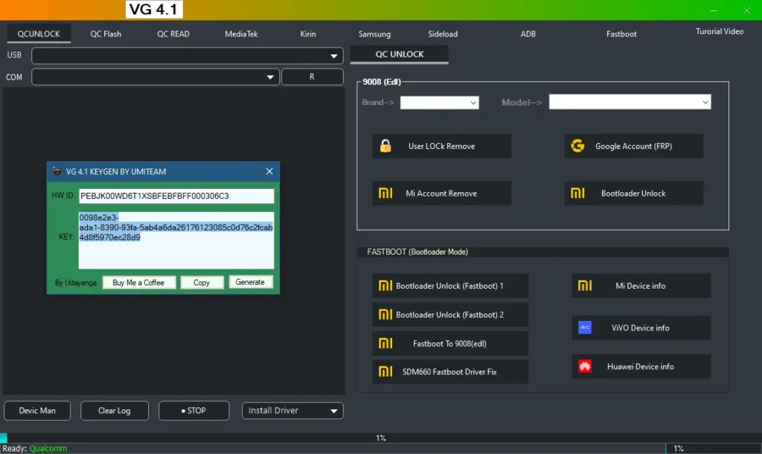Click the Huawei icon on Huawei Device info
The width and height of the screenshot is (762, 454).
(585, 367)
